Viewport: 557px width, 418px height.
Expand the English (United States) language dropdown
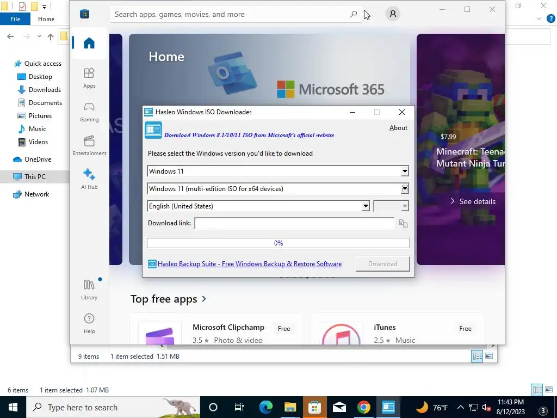pyautogui.click(x=366, y=206)
